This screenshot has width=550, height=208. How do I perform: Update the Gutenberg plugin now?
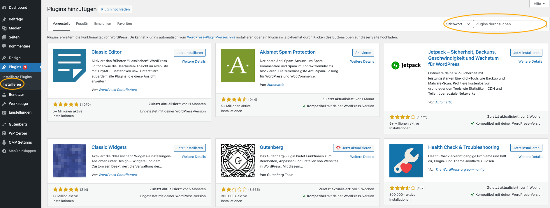[354, 148]
